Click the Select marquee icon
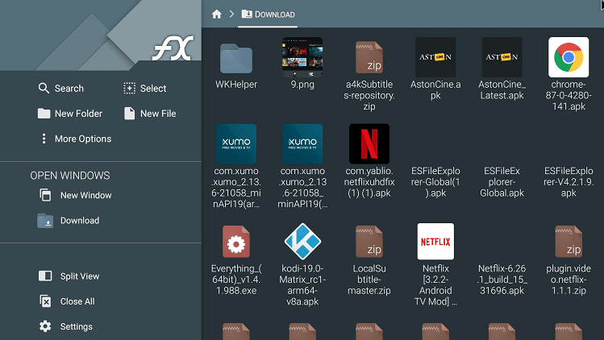The image size is (604, 340). (129, 88)
